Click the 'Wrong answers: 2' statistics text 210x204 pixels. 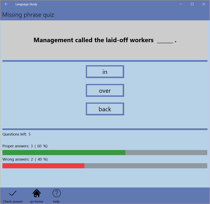click(x=25, y=159)
